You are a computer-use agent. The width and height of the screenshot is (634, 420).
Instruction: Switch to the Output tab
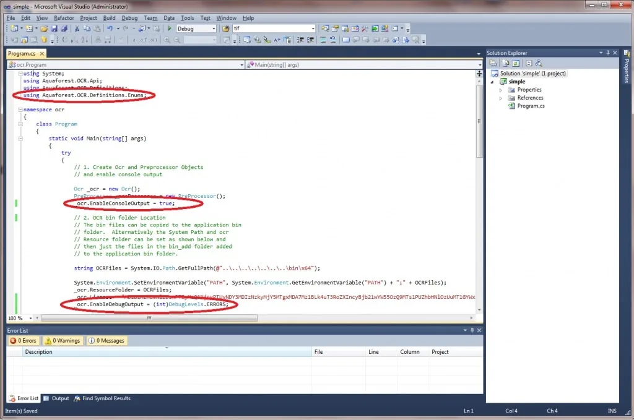pyautogui.click(x=56, y=398)
